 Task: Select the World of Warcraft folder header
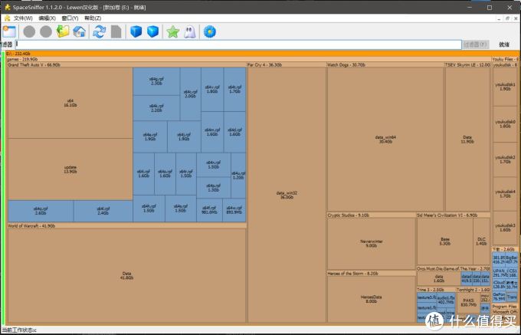pyautogui.click(x=126, y=225)
